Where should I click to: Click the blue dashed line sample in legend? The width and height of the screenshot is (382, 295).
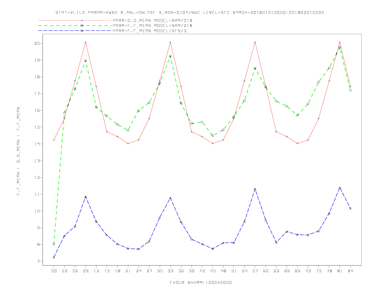click(75, 31)
